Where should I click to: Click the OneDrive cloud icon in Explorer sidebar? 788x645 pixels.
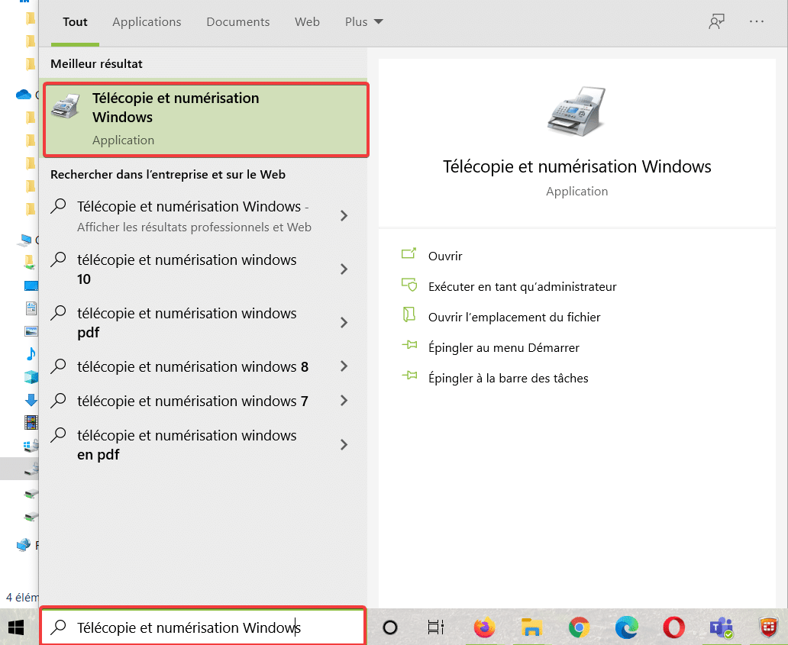[x=24, y=95]
